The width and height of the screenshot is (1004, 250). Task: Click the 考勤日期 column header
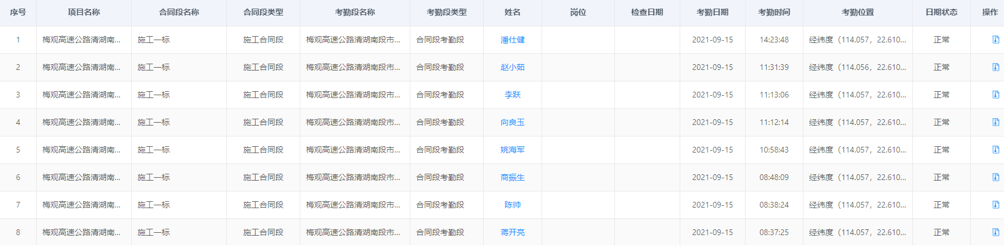(x=712, y=12)
